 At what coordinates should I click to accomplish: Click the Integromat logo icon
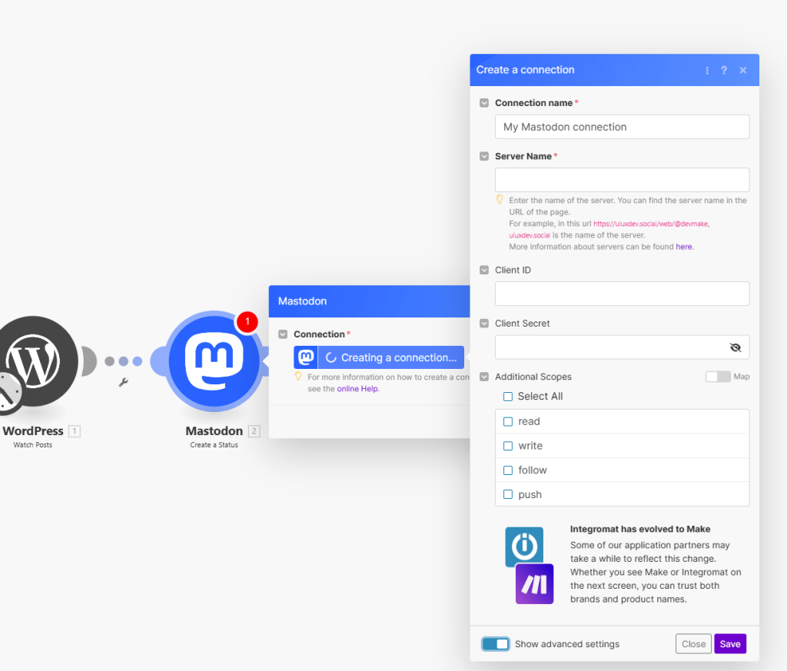click(524, 546)
